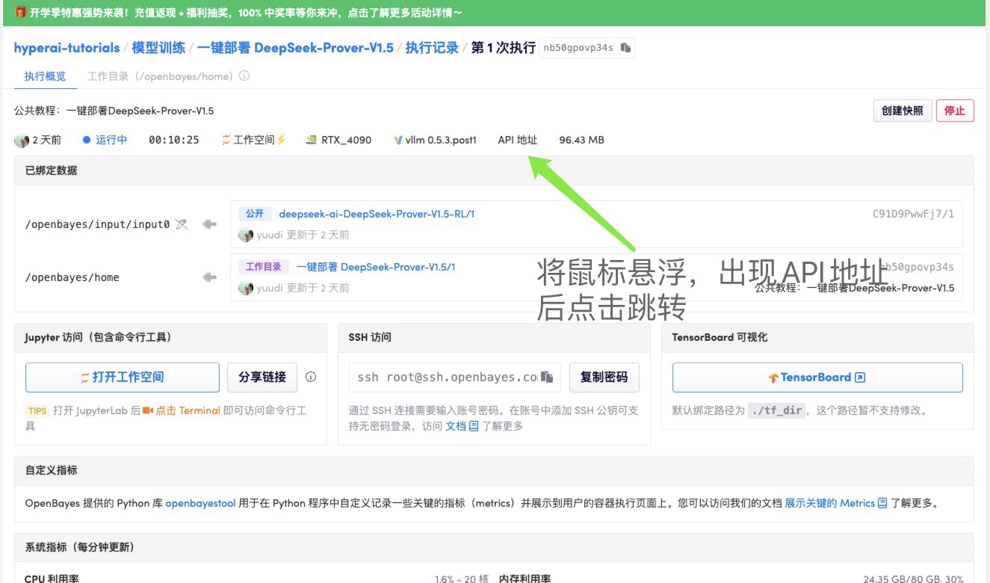
Task: Open the workspace via 打开工作空间
Action: pyautogui.click(x=123, y=377)
